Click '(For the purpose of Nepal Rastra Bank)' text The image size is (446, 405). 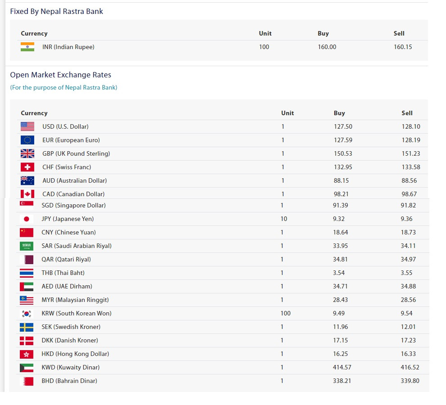coord(64,88)
